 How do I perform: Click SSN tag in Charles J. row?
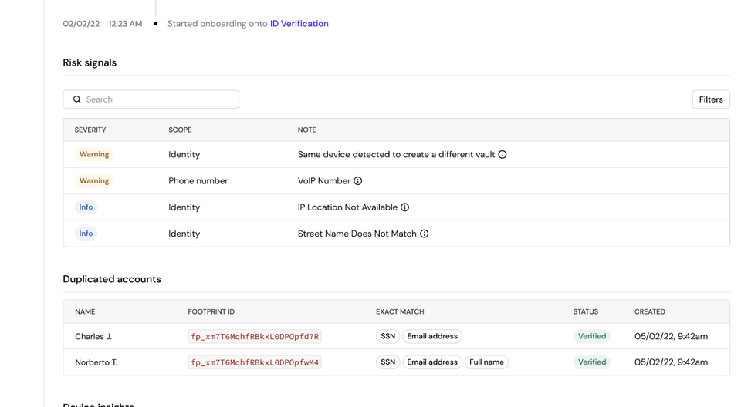click(388, 336)
